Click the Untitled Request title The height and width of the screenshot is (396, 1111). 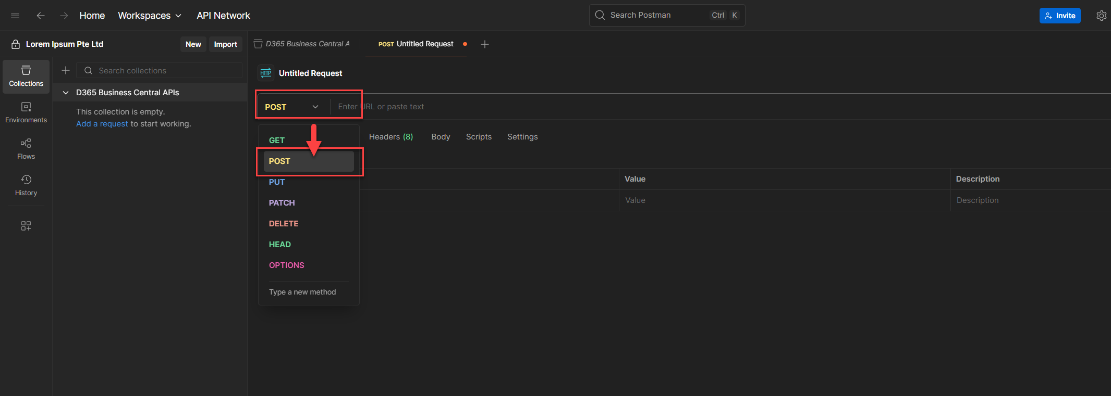click(x=311, y=73)
